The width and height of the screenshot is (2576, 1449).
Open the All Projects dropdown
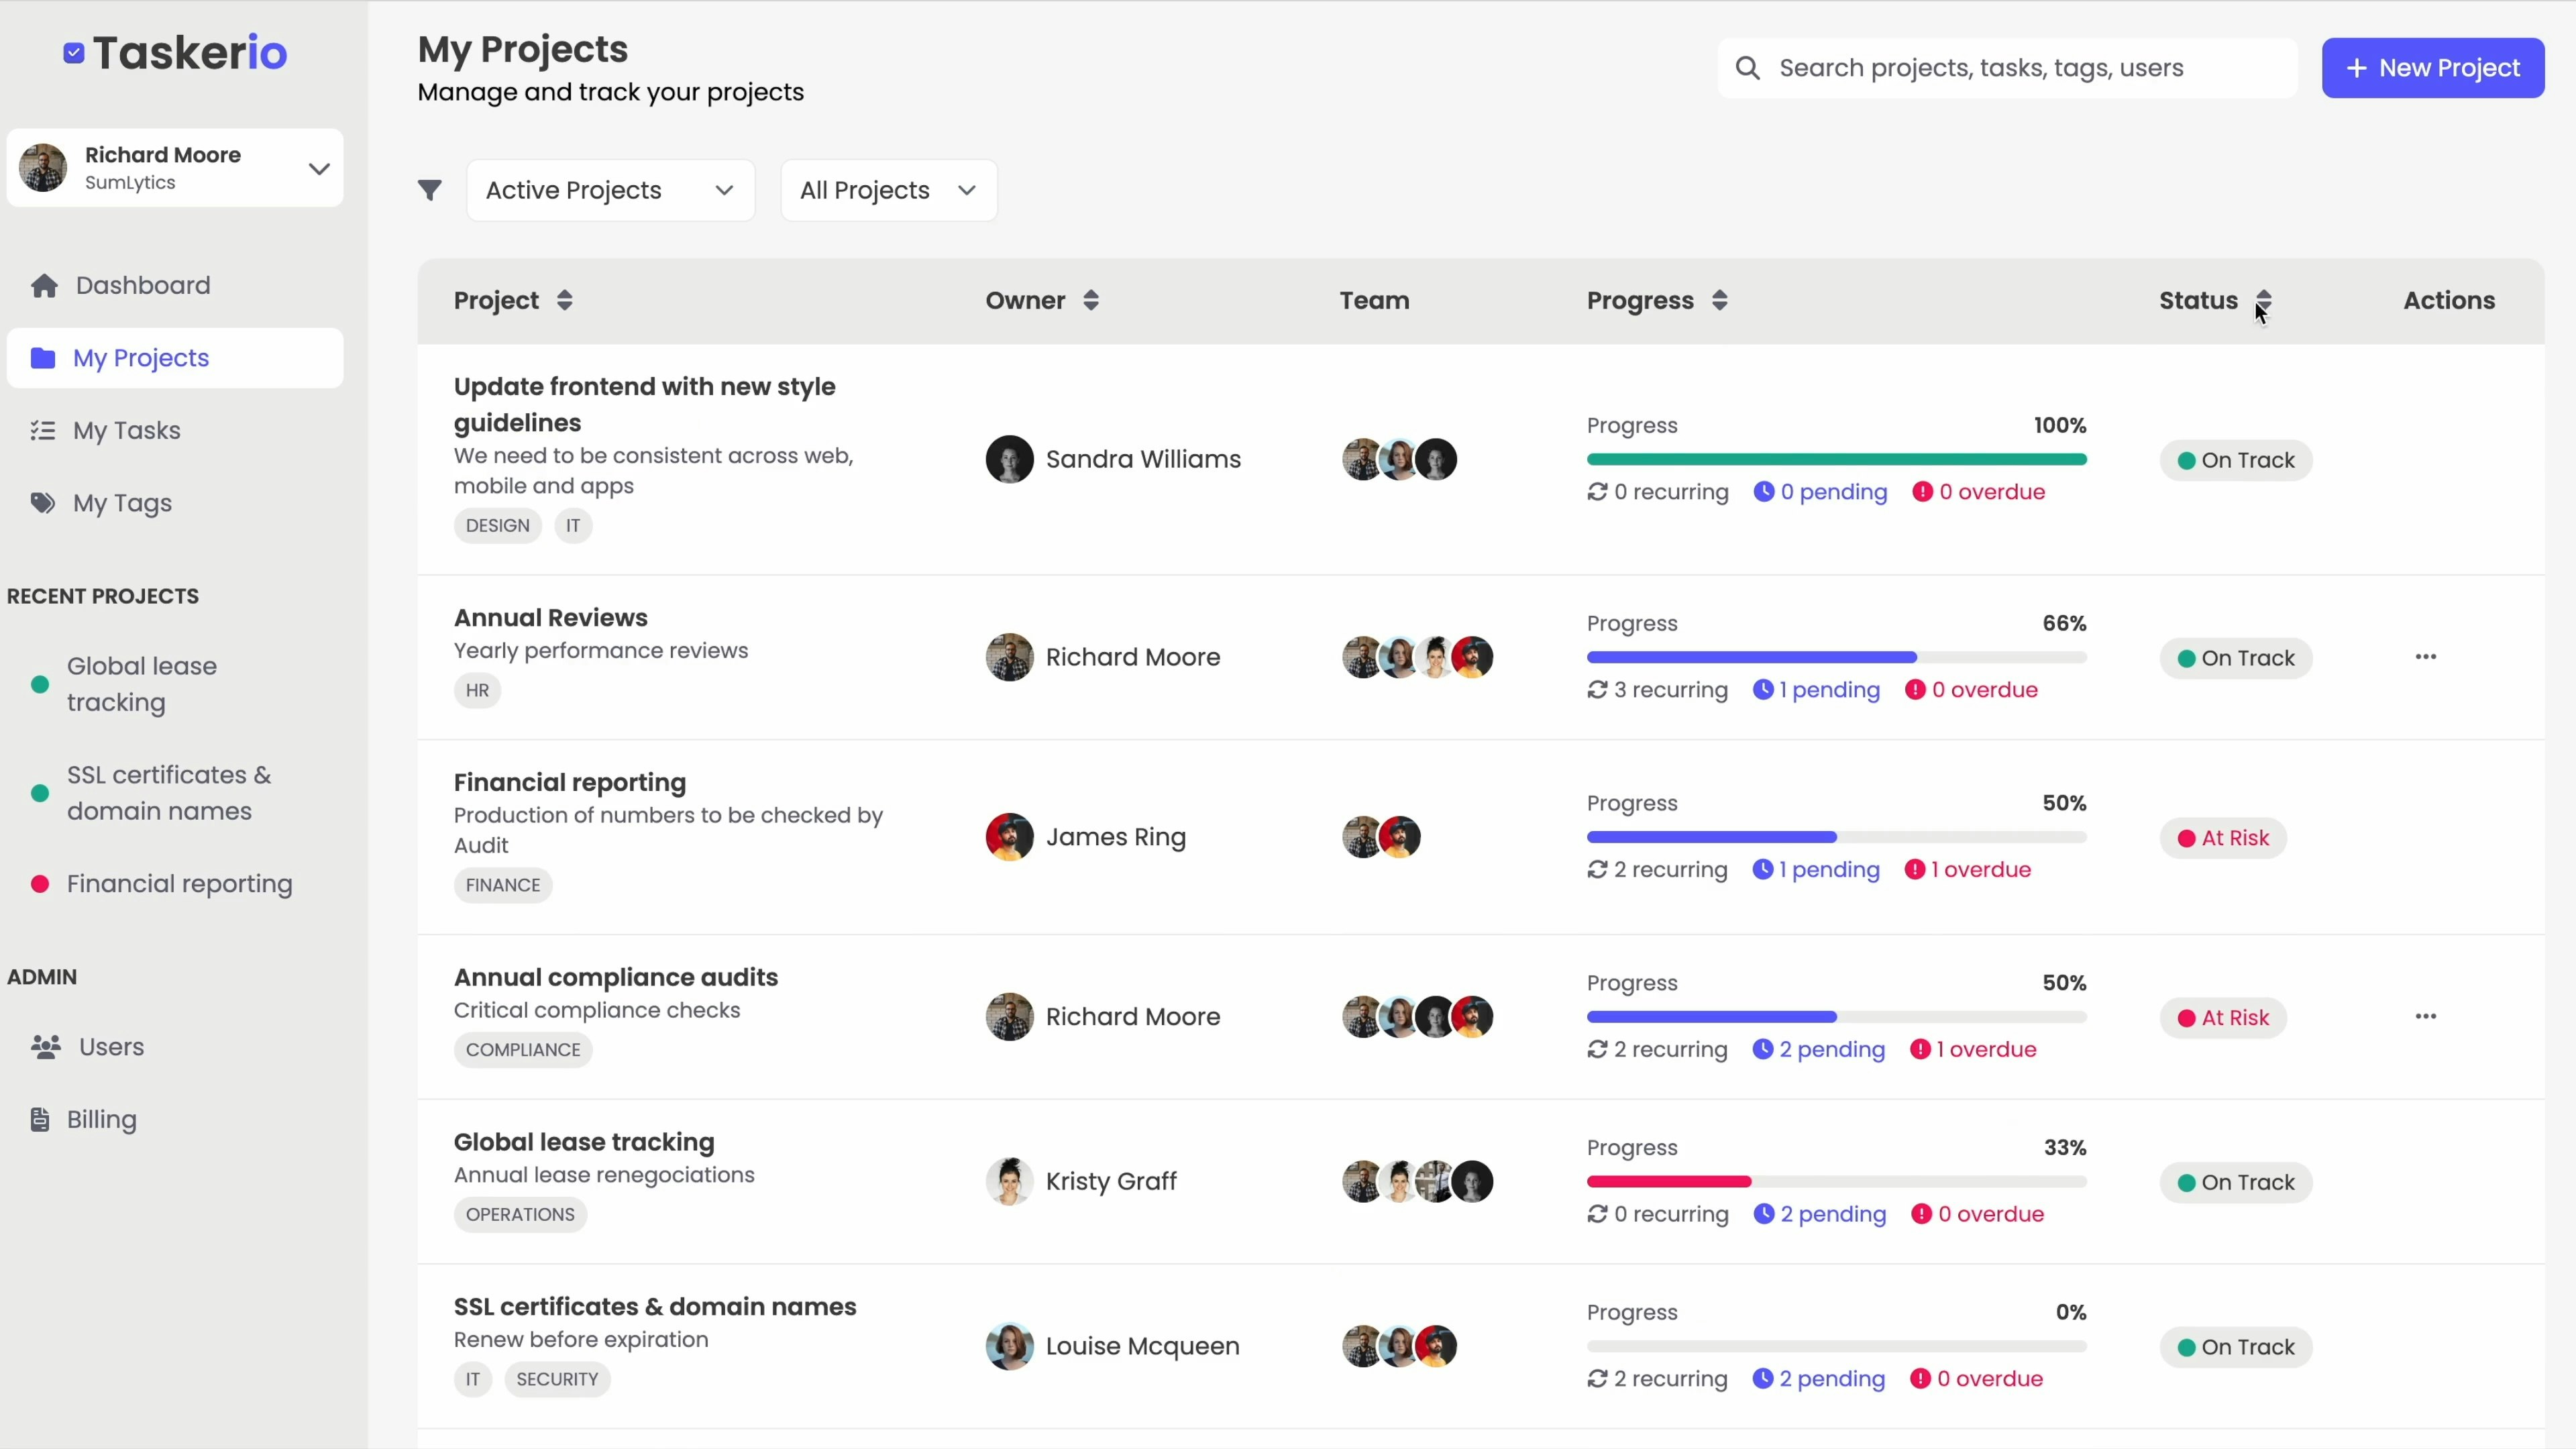[x=888, y=190]
